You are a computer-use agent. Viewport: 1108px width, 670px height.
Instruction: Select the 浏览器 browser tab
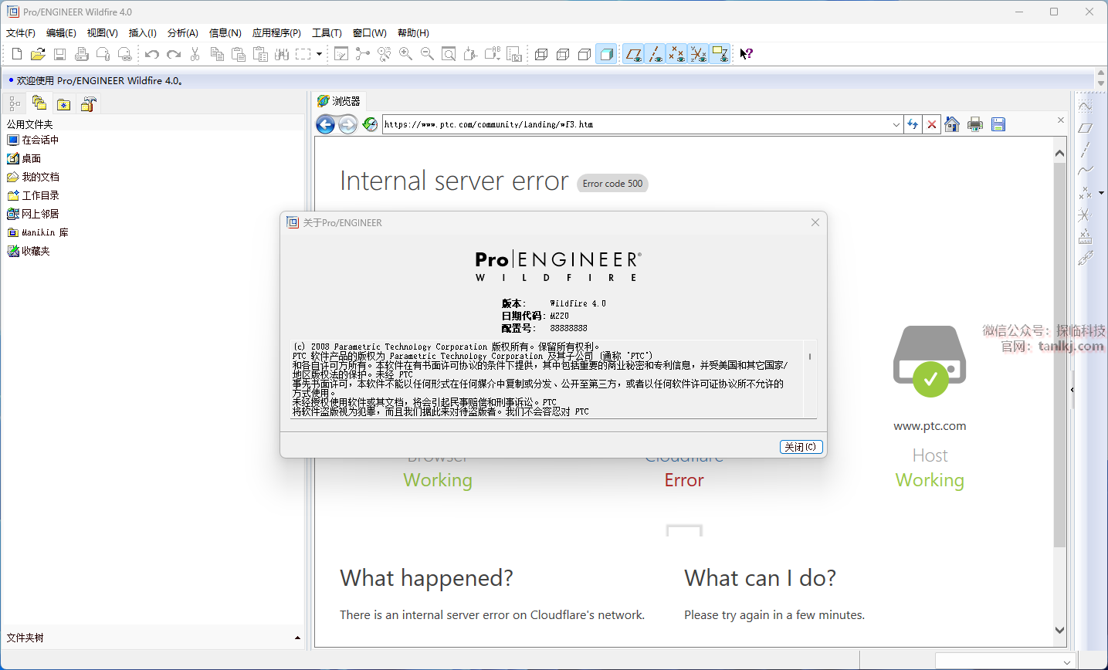tap(339, 101)
